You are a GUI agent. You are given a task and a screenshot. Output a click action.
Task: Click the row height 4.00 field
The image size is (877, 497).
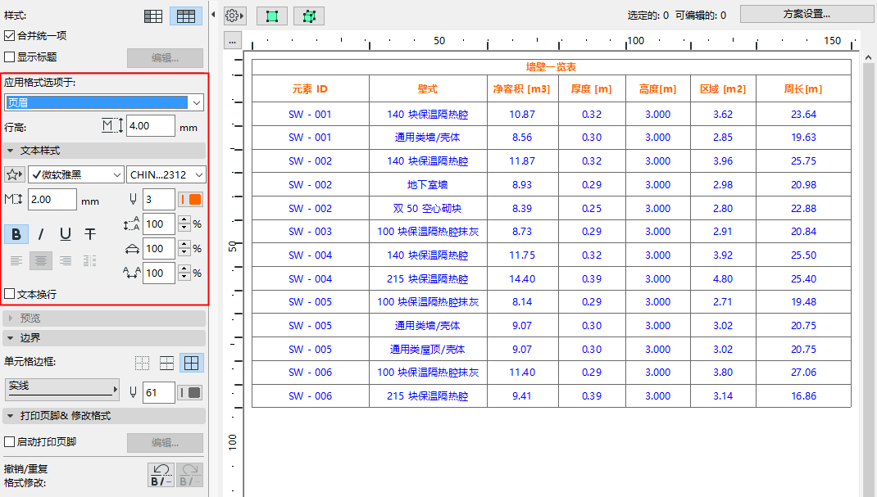point(151,125)
